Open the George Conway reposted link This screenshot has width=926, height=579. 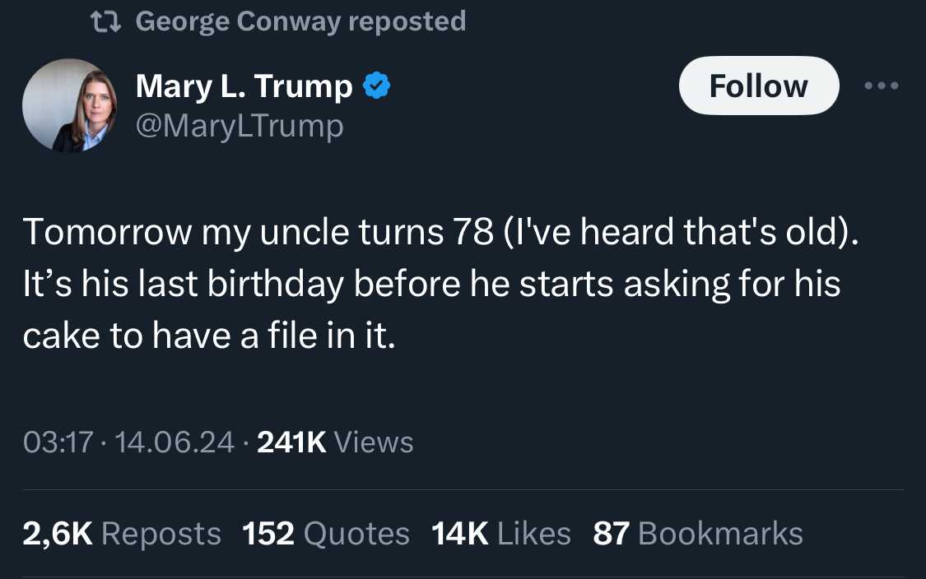pos(300,22)
